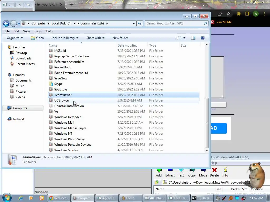Open the address bar history dropdown

tap(134, 23)
